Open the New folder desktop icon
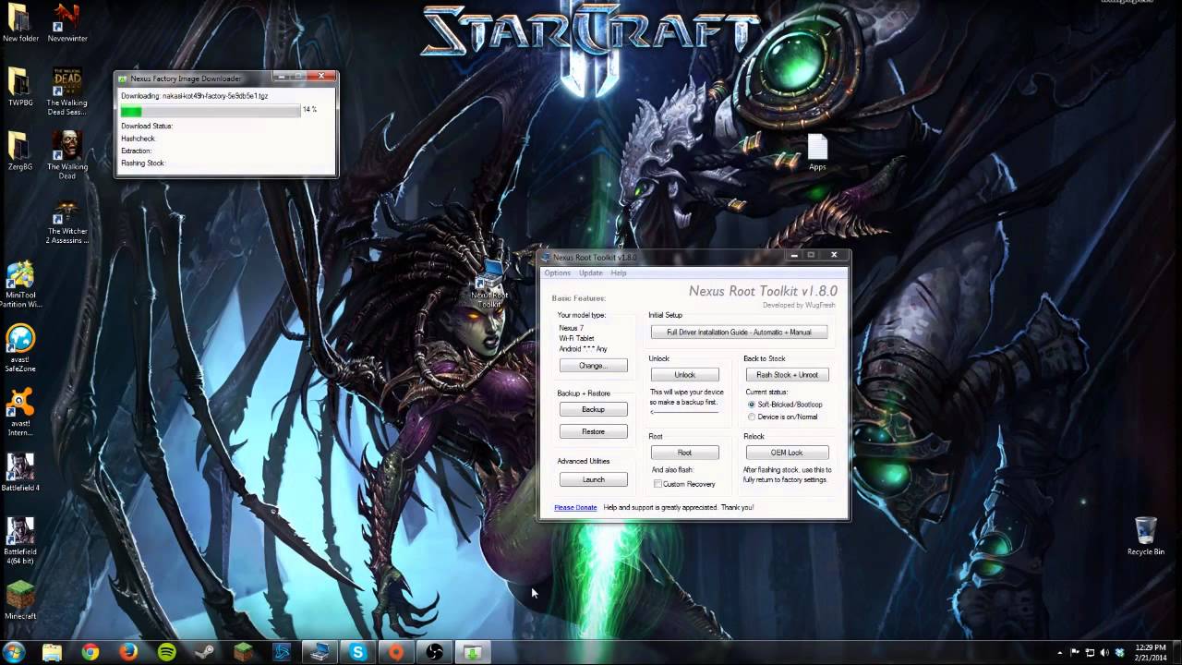The height and width of the screenshot is (665, 1182). pos(20,23)
